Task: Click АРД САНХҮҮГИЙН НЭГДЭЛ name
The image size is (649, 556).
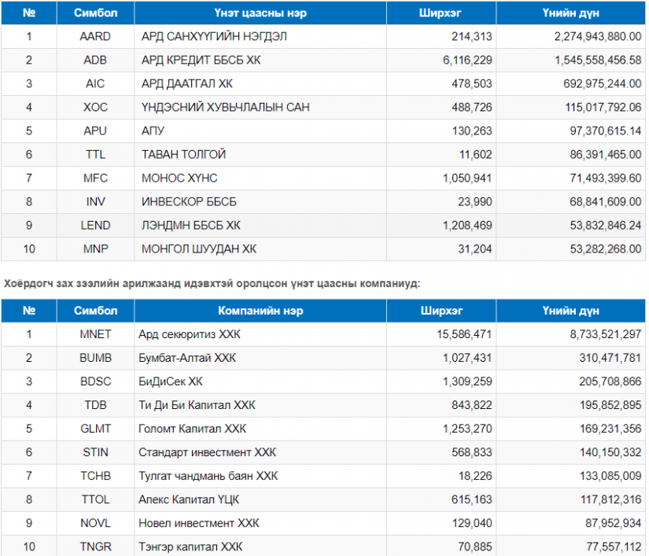Action: [214, 36]
